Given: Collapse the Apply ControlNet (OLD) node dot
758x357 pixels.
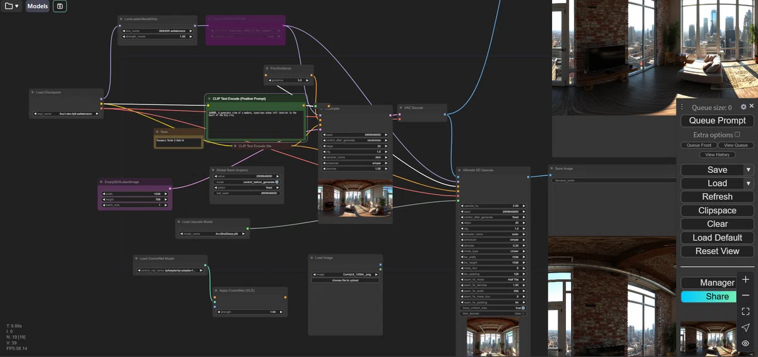Looking at the screenshot, I should point(217,291).
